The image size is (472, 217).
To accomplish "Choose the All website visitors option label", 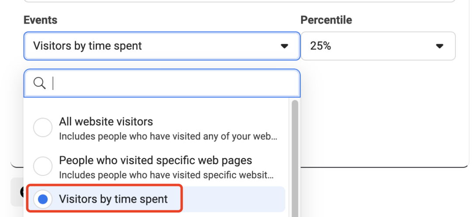I will (106, 122).
